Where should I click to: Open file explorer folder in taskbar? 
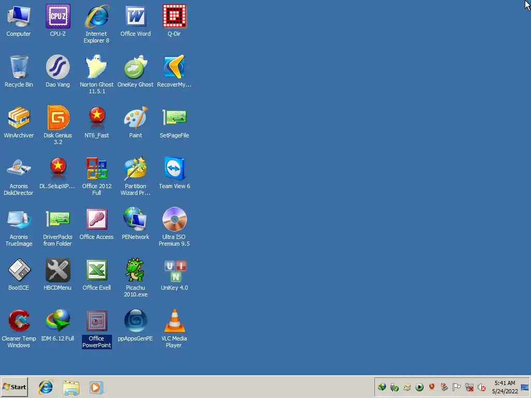(71, 388)
